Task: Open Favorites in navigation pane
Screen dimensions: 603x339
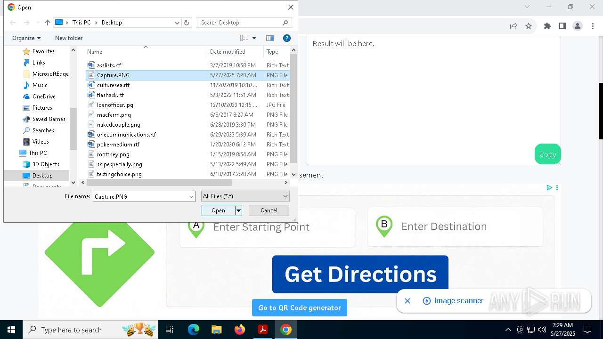Action: (43, 51)
